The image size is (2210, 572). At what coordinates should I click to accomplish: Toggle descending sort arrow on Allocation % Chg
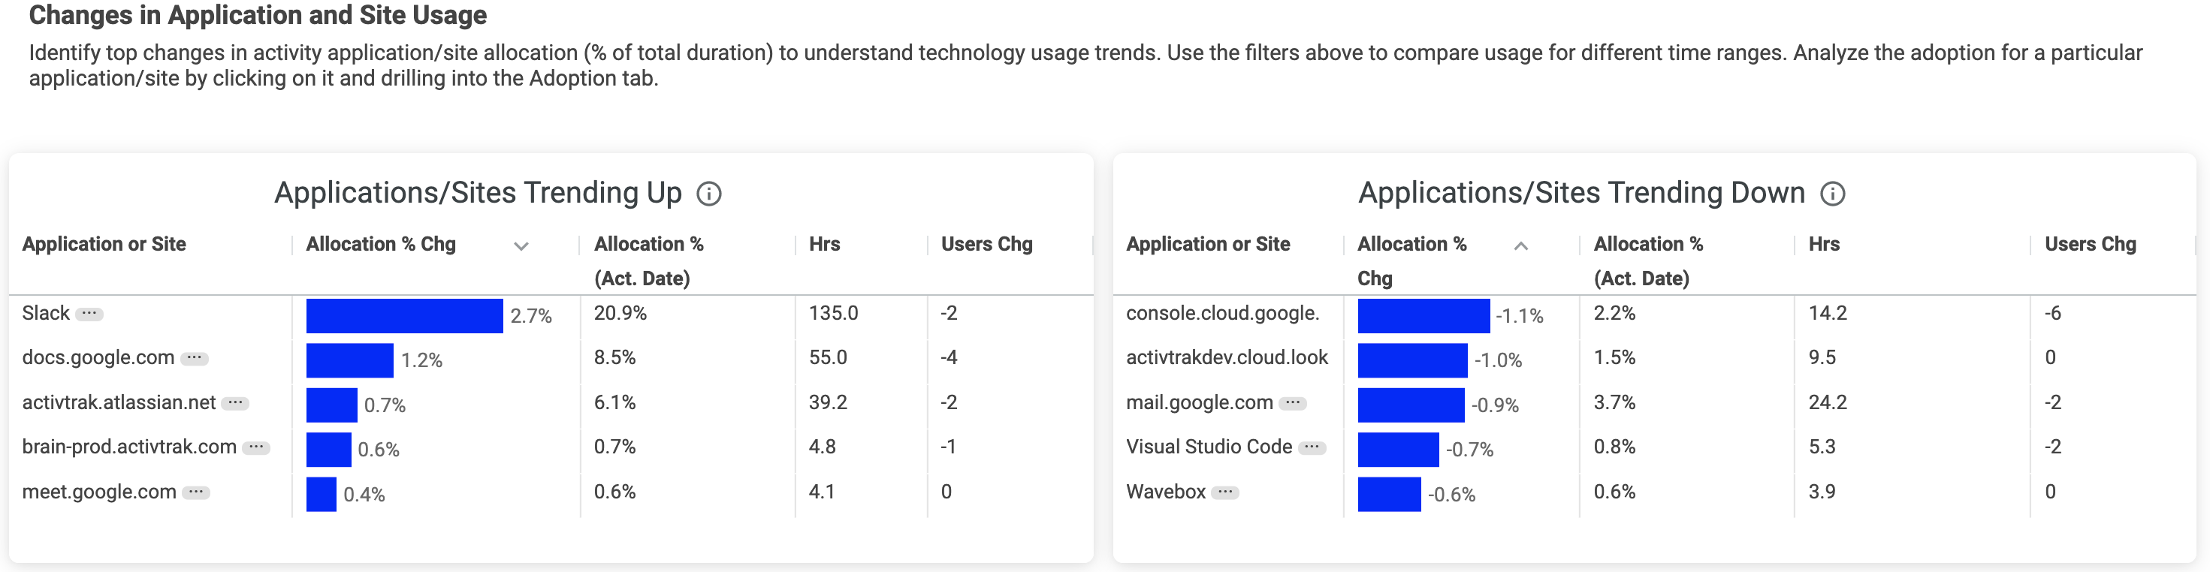[x=521, y=246]
